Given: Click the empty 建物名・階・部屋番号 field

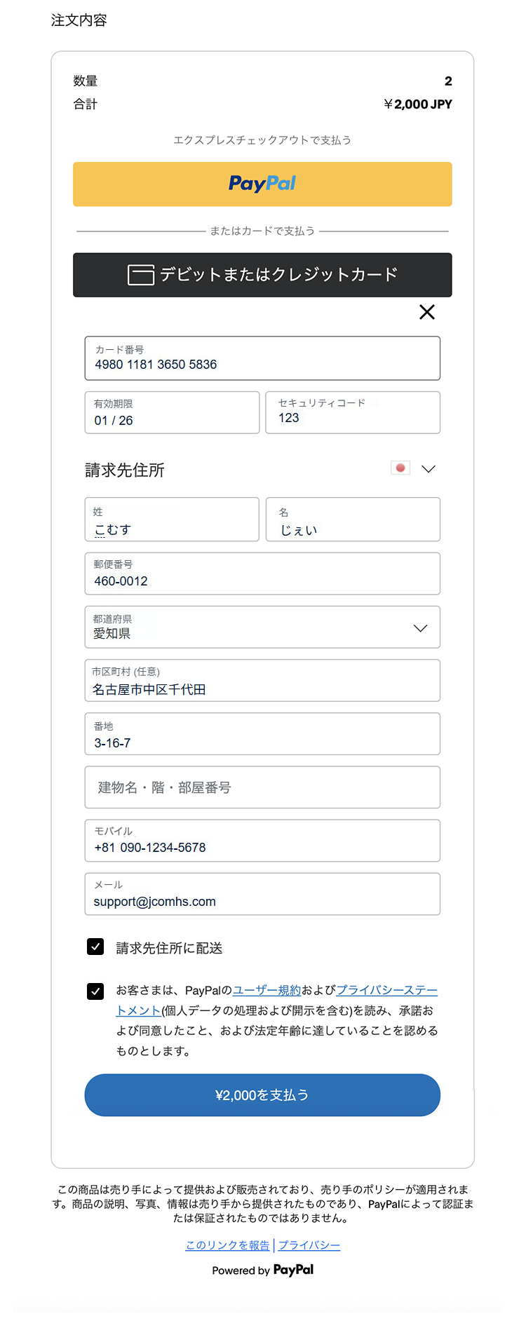Looking at the screenshot, I should click(x=262, y=787).
